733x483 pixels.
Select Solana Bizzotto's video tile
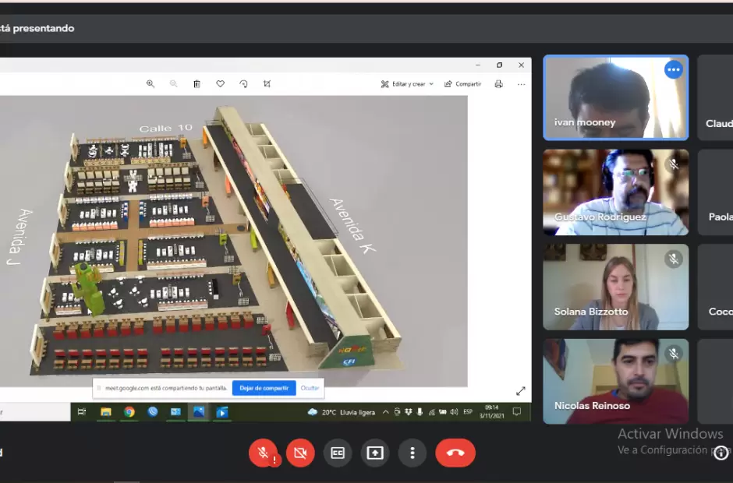615,287
